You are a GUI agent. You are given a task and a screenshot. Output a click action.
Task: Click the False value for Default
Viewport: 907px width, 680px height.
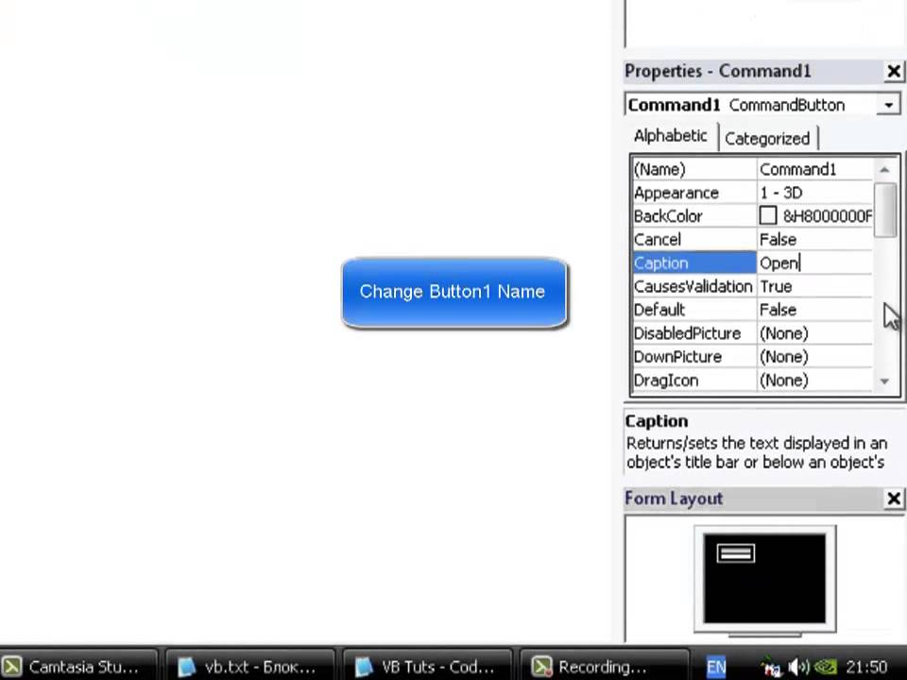tap(813, 310)
